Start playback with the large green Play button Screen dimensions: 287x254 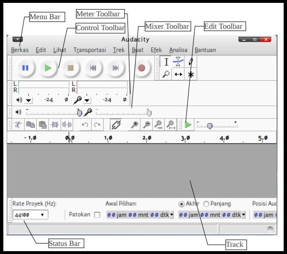tap(48, 68)
